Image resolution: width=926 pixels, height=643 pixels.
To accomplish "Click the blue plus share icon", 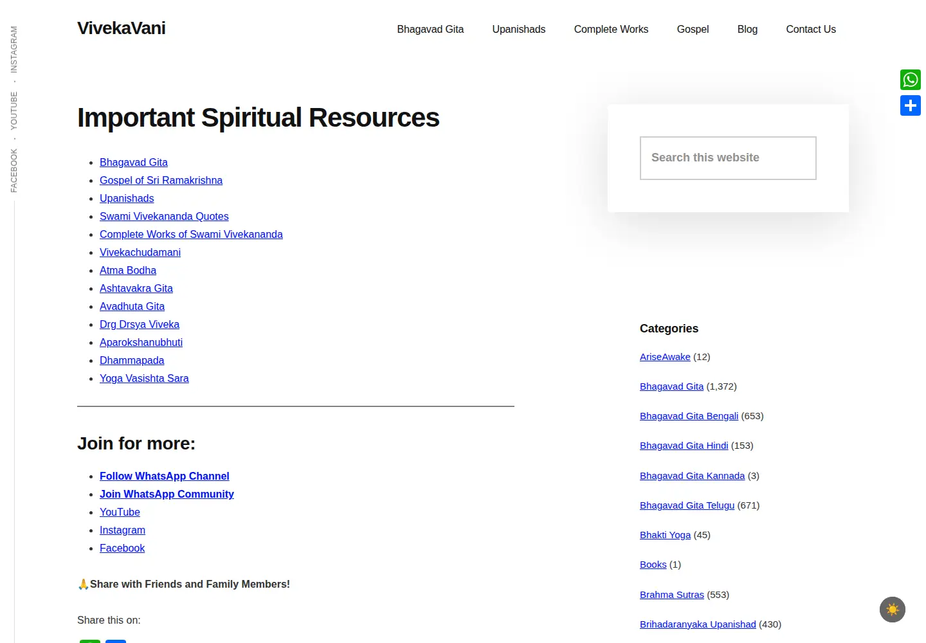I will coord(911,105).
